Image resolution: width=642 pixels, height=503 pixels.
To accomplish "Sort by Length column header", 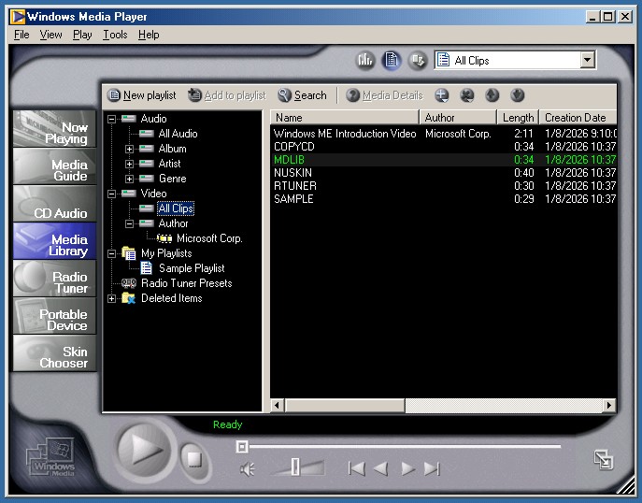I will [518, 118].
